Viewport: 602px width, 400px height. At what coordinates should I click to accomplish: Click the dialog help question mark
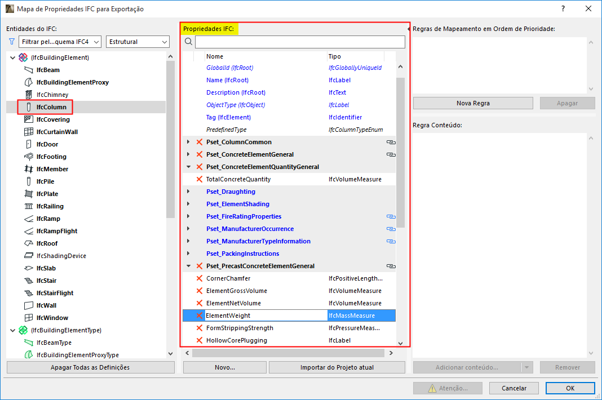(563, 8)
